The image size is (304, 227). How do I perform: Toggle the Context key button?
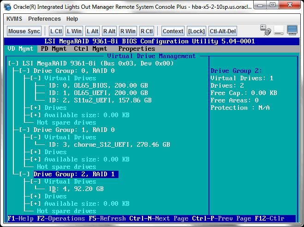click(x=173, y=31)
